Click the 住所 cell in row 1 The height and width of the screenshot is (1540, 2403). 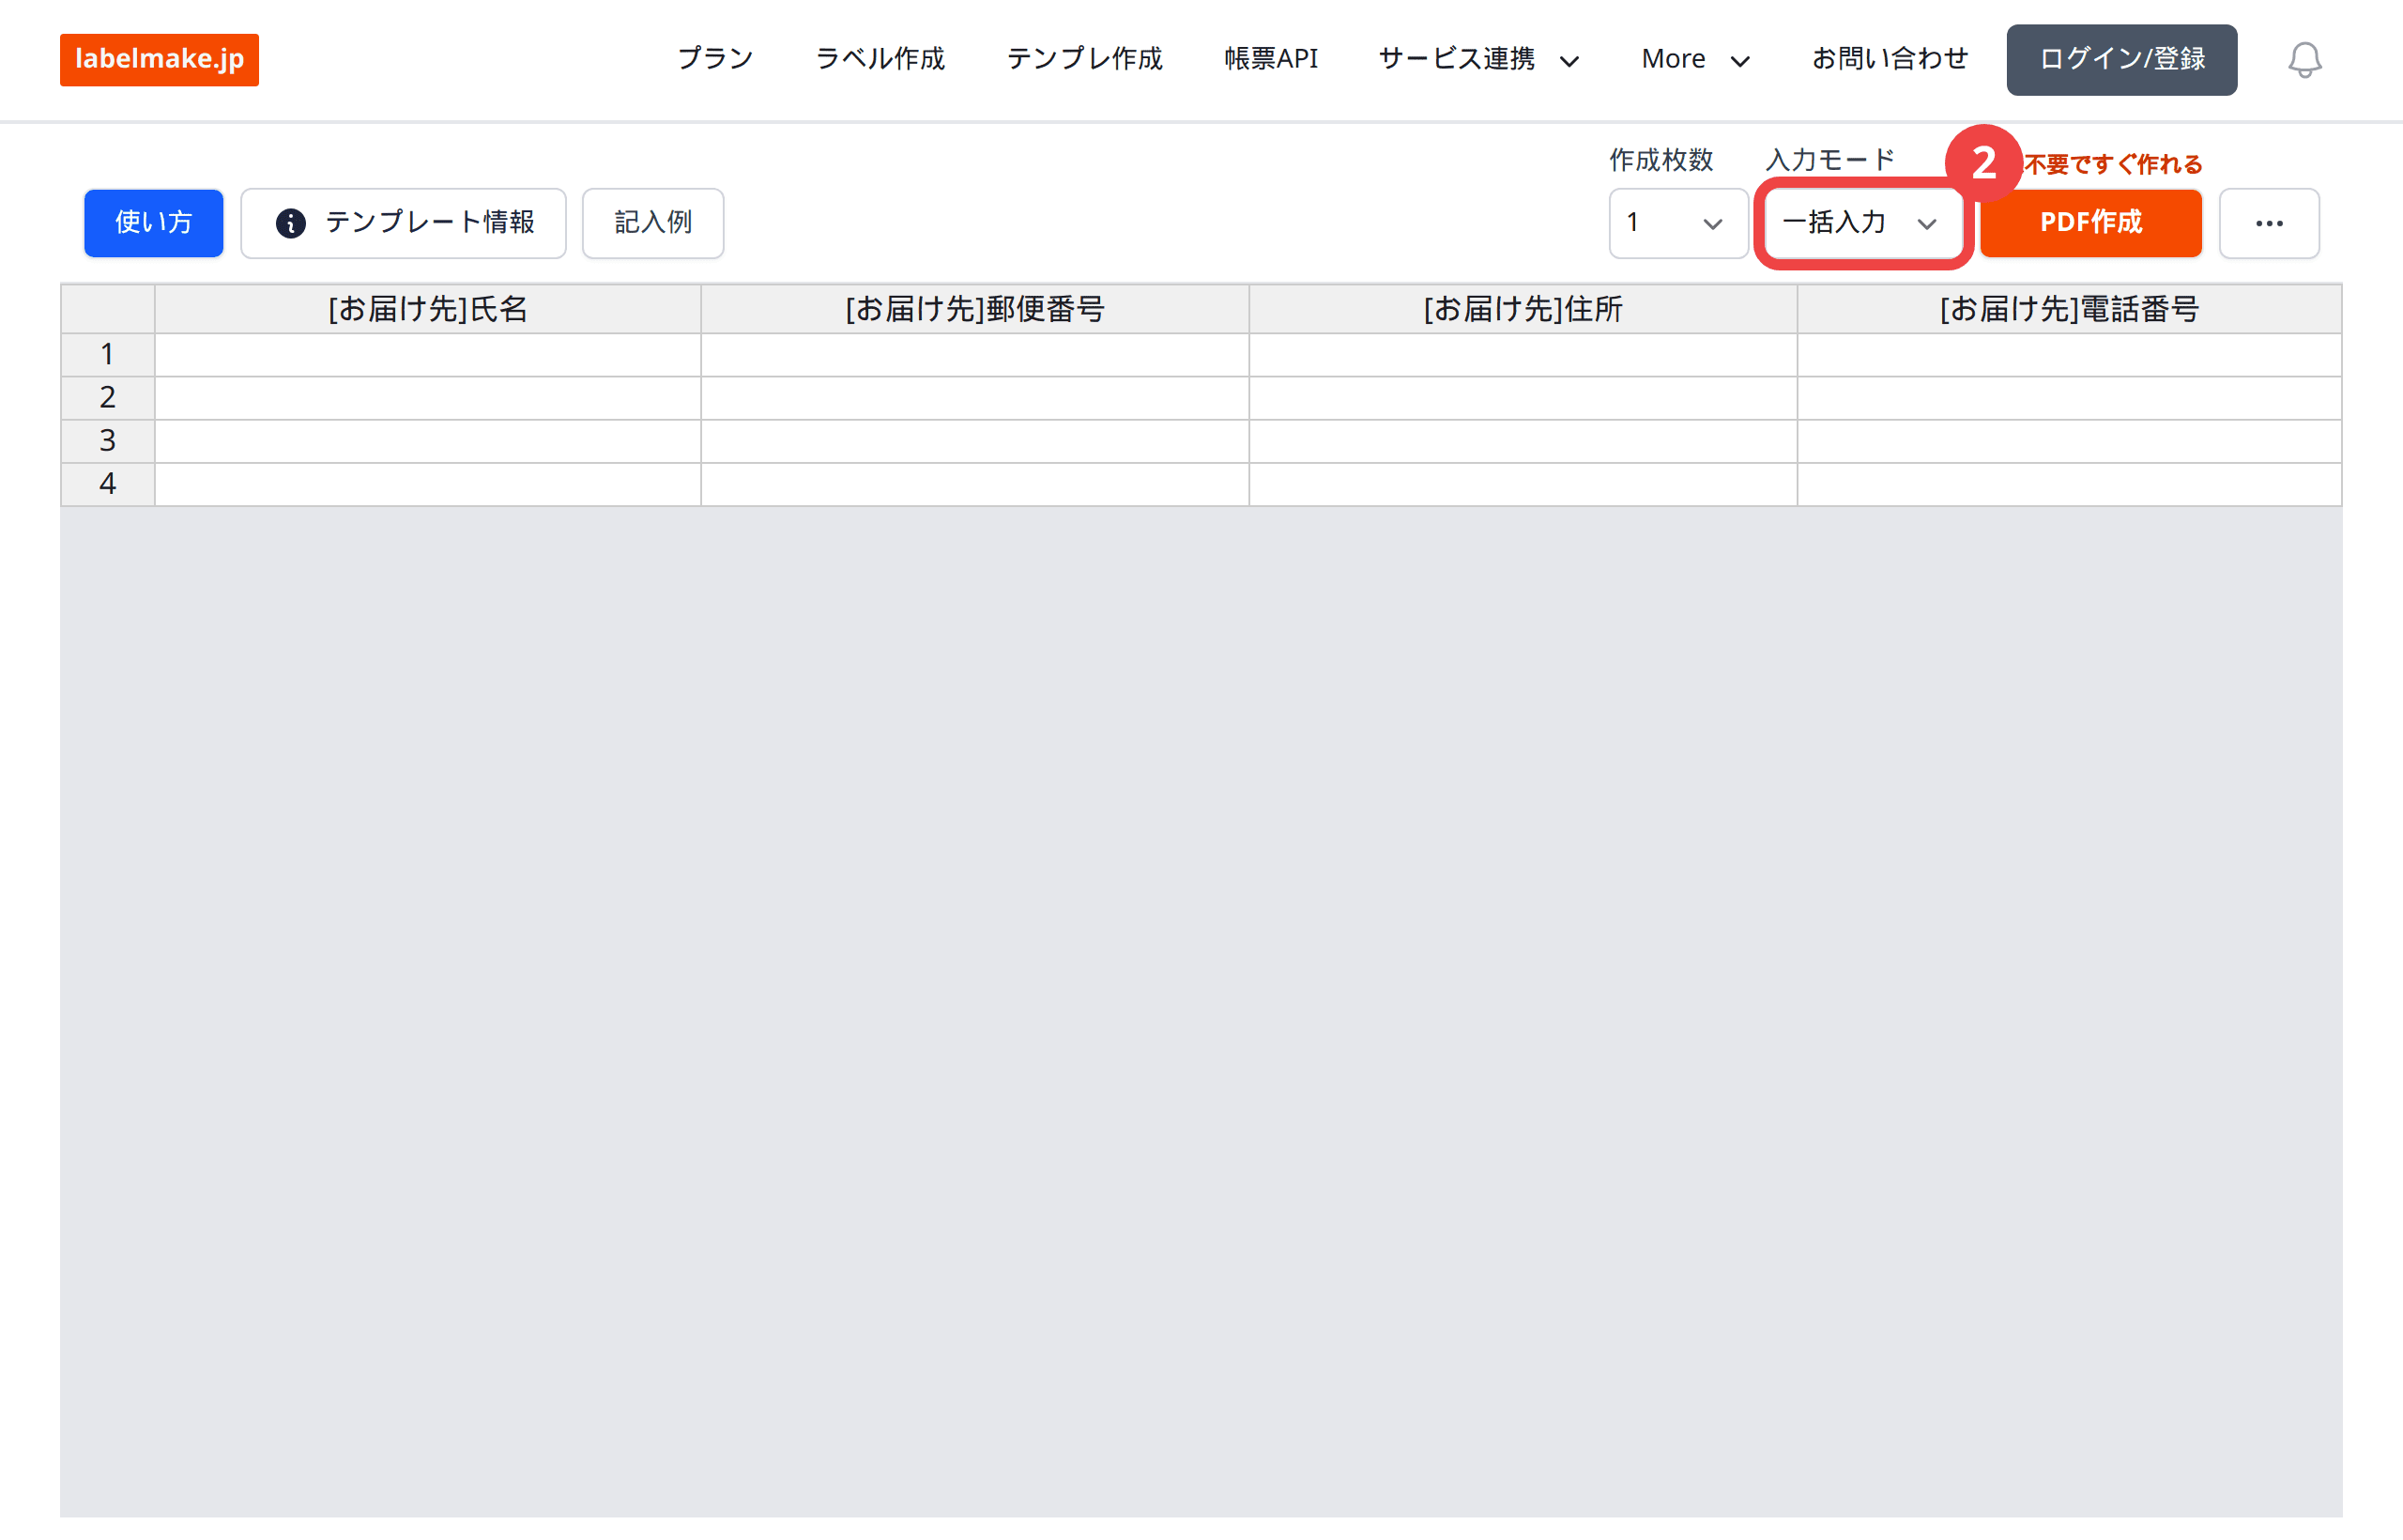tap(1523, 355)
